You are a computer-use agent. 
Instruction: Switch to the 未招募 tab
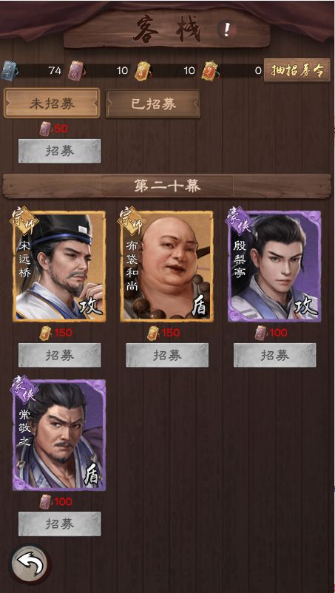tap(52, 104)
